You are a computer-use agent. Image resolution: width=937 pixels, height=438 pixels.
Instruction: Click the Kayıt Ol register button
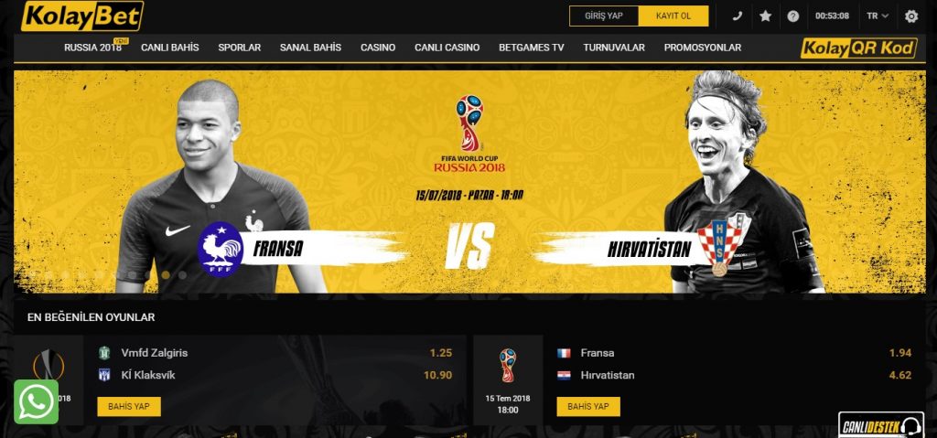(x=673, y=16)
